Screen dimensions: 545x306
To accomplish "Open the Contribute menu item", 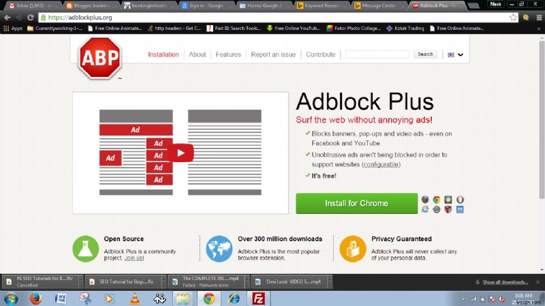I will tap(321, 55).
